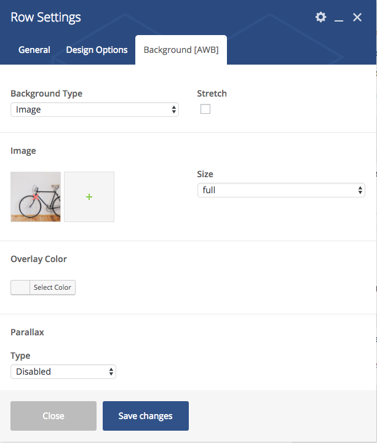
Task: Open the gear settings icon in header
Action: click(x=320, y=17)
